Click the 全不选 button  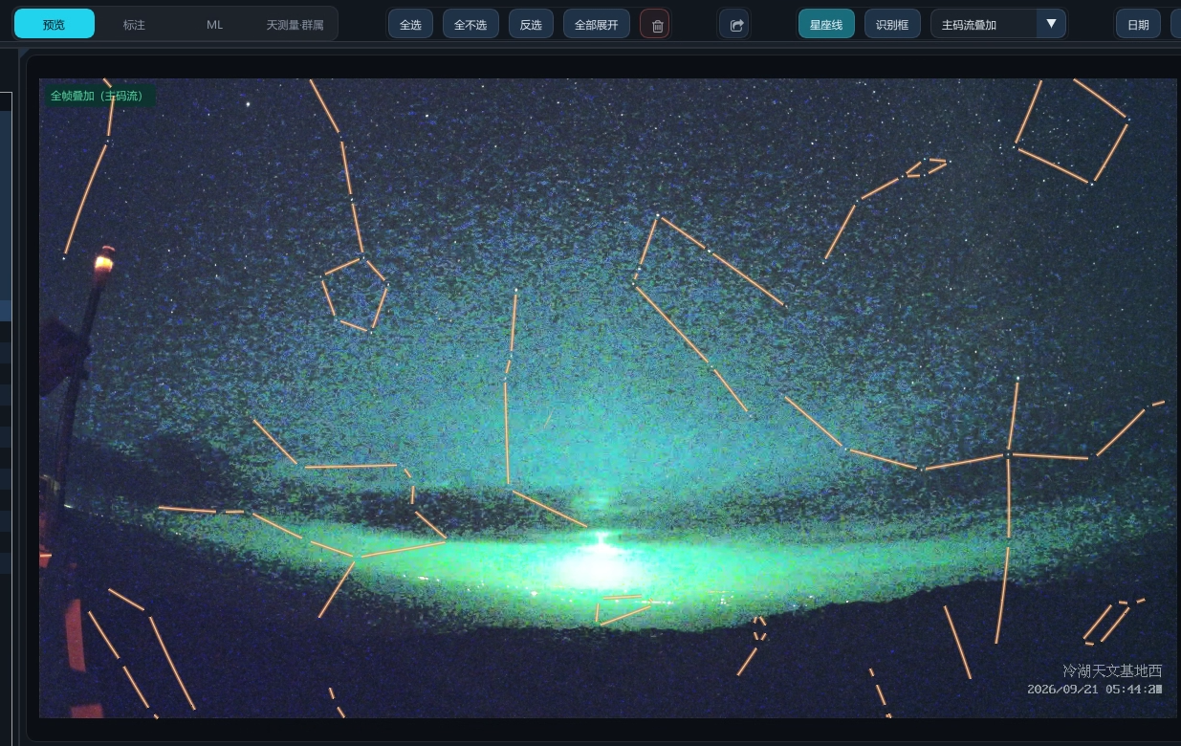pyautogui.click(x=470, y=25)
